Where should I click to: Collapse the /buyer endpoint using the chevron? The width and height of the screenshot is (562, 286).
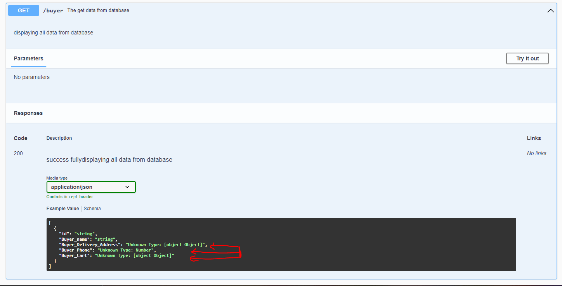coord(551,10)
